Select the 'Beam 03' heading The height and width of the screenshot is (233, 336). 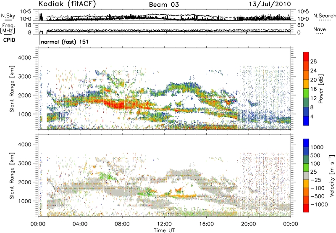point(164,5)
